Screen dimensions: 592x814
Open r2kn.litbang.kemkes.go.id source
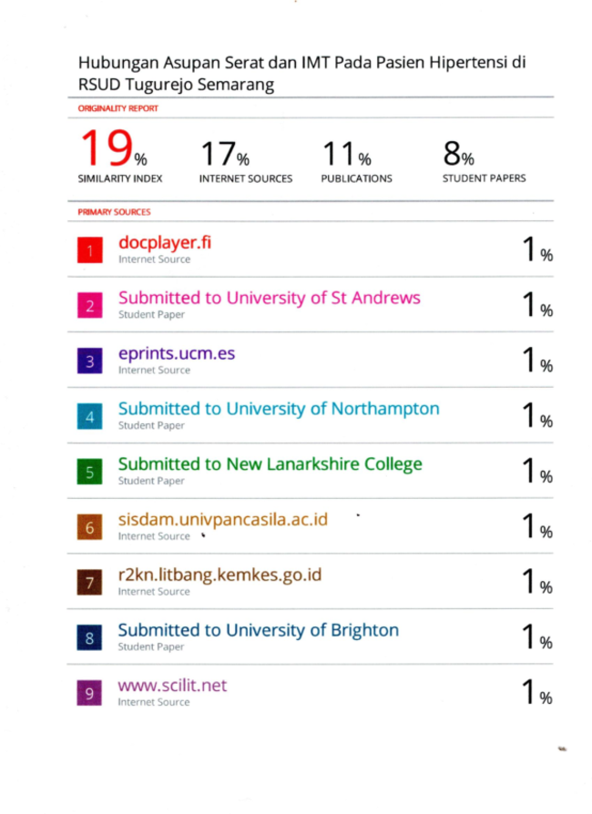219,575
